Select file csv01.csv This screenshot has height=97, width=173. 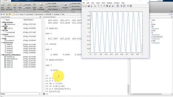click(10, 28)
